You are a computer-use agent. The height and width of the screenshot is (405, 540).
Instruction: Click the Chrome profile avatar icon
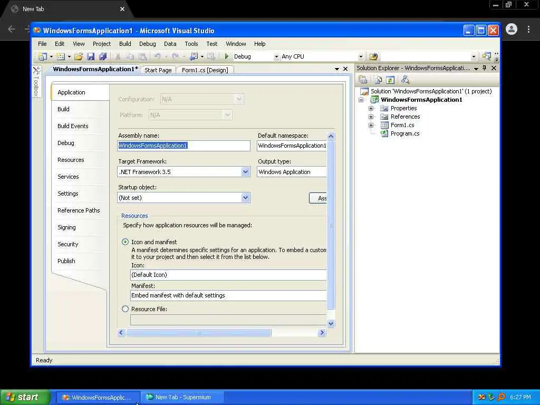512,30
